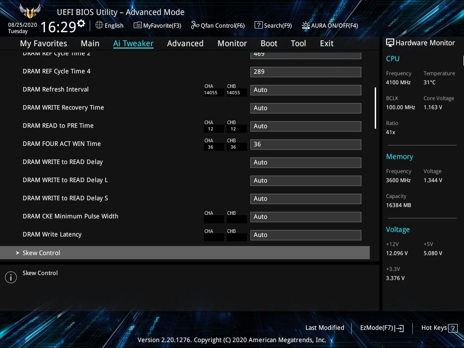
Task: Click the AURA ON/OFF(F4) label
Action: point(334,25)
